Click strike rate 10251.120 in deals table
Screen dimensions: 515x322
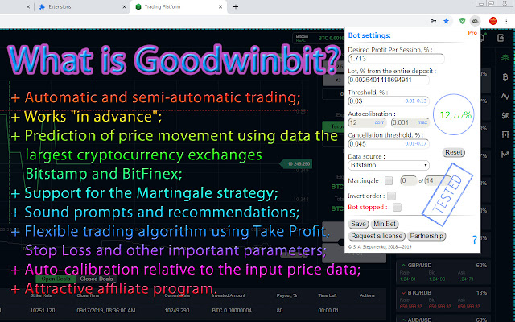[x=43, y=311]
